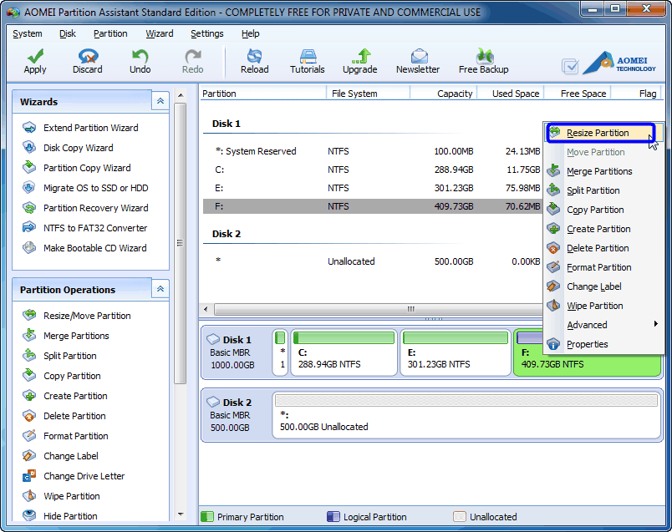Viewport: 672px width, 532px height.
Task: Click the Partition Recovery Wizard icon
Action: coord(29,208)
